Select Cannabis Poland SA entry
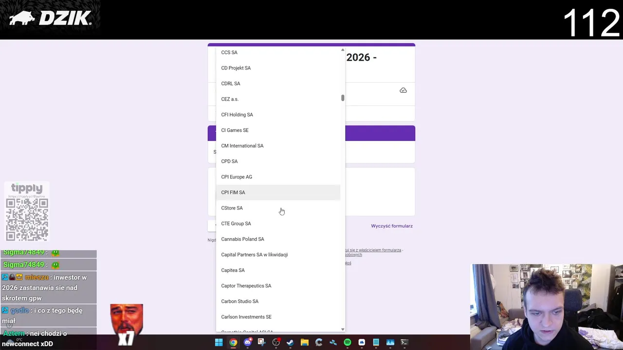The height and width of the screenshot is (350, 623). pos(278,239)
